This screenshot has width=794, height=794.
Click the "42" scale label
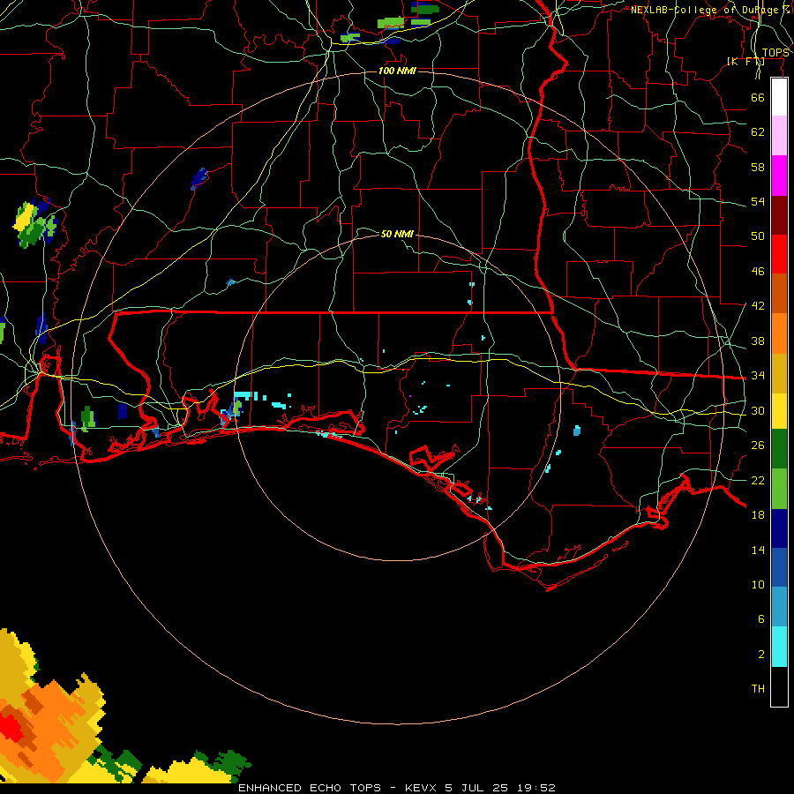click(758, 305)
